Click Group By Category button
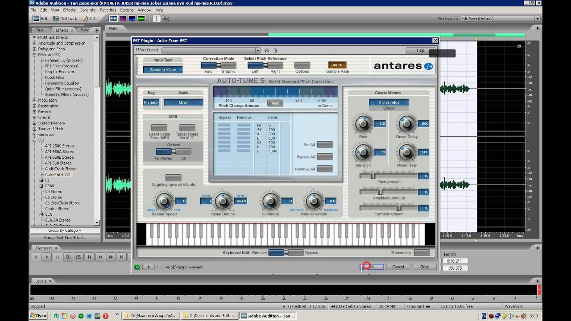This screenshot has height=321, width=571. (65, 230)
